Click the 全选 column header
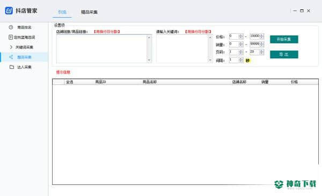 point(69,82)
